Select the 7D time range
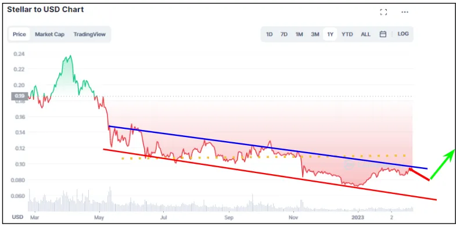456x227 pixels. [x=284, y=34]
